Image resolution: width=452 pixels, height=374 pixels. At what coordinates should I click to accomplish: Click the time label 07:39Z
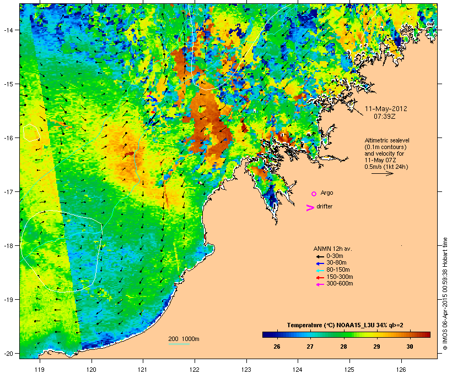(x=385, y=117)
